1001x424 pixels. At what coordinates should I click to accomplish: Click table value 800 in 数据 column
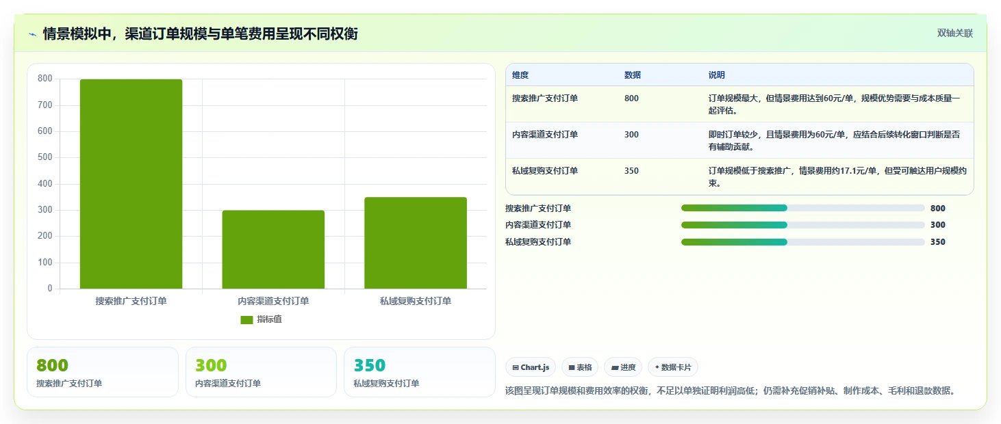[x=631, y=98]
